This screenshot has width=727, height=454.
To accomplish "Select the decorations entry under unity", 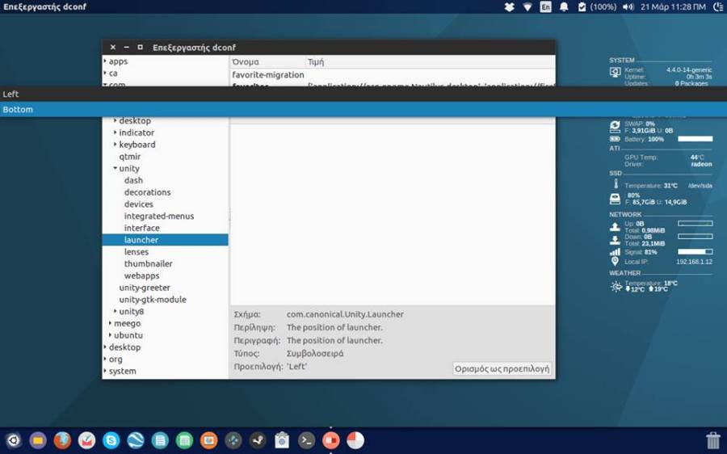I will tap(148, 192).
